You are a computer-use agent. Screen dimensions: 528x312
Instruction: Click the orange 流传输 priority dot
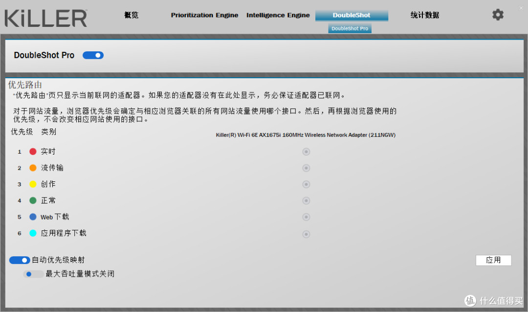[x=33, y=168]
